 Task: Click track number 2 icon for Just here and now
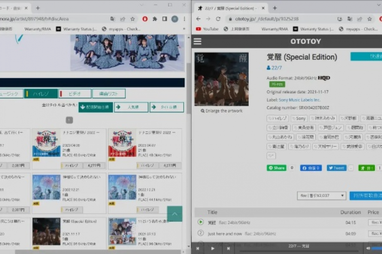pyautogui.click(x=200, y=233)
